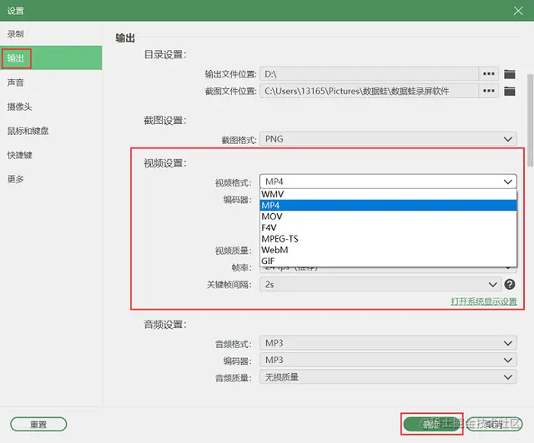
Task: Choose MP4 in the format list
Action: pos(388,206)
